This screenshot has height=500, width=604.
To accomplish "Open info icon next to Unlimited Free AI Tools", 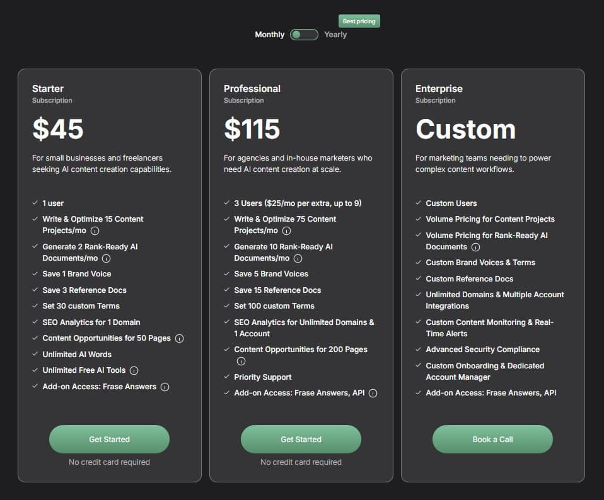I will pyautogui.click(x=134, y=370).
